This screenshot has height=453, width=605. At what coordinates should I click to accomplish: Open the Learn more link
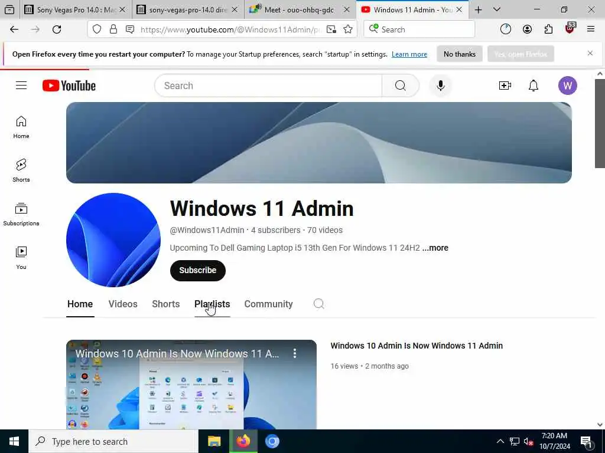[x=409, y=54]
